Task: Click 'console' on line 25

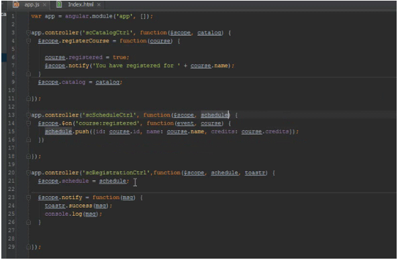Action: point(56,214)
